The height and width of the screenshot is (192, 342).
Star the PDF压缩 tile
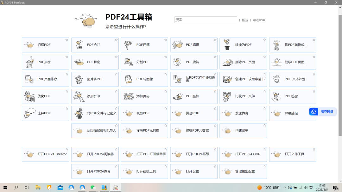pos(166,40)
